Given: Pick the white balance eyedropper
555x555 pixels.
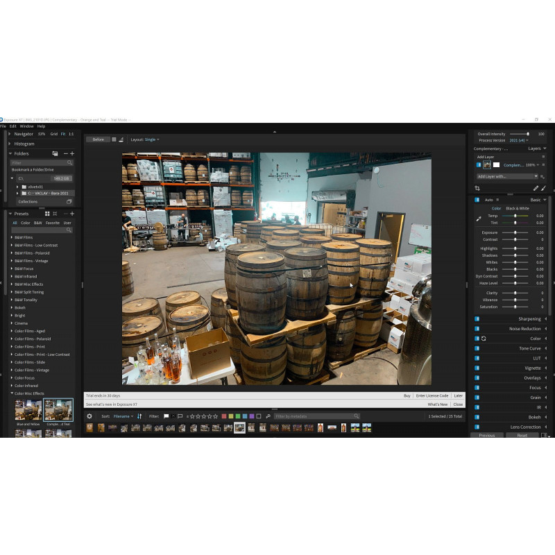Looking at the screenshot, I should pyautogui.click(x=478, y=219).
